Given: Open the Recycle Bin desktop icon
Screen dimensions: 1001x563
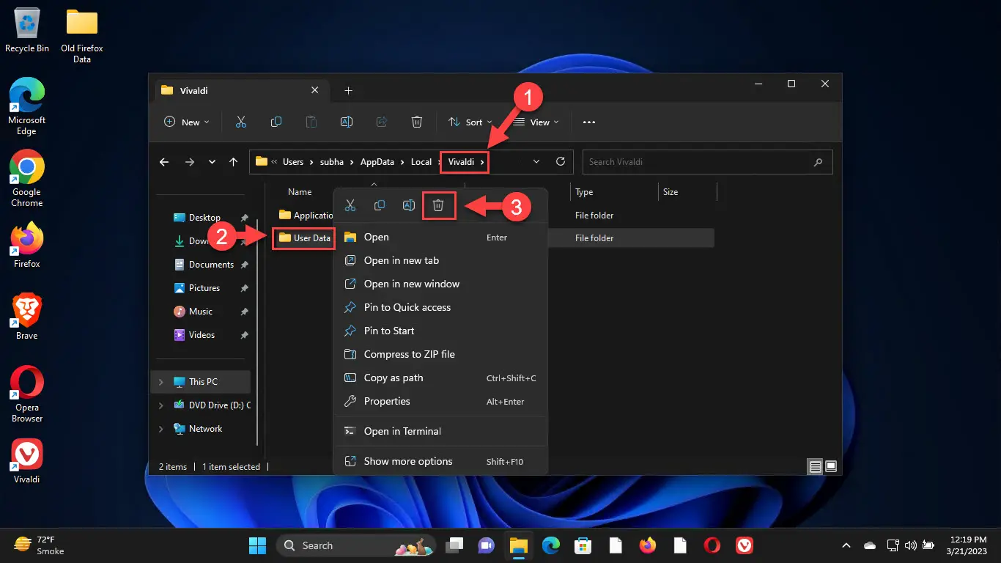Looking at the screenshot, I should click(x=27, y=30).
